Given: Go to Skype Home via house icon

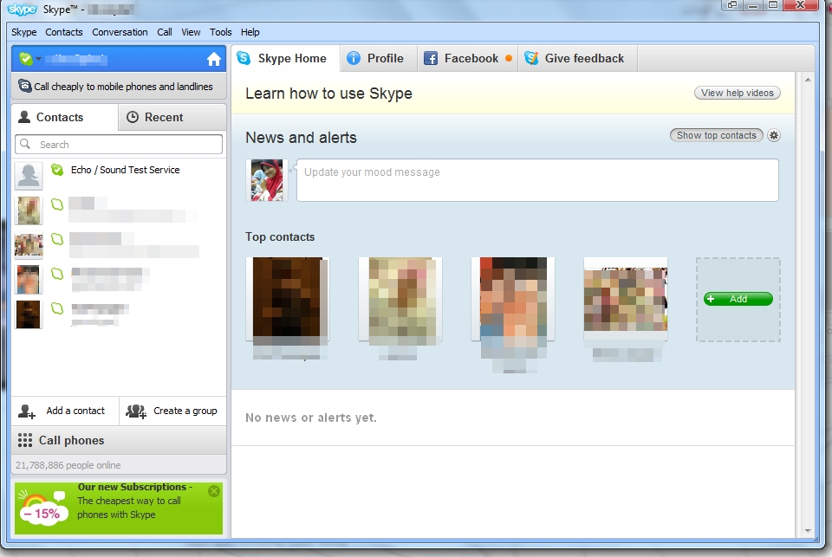Looking at the screenshot, I should pos(214,59).
